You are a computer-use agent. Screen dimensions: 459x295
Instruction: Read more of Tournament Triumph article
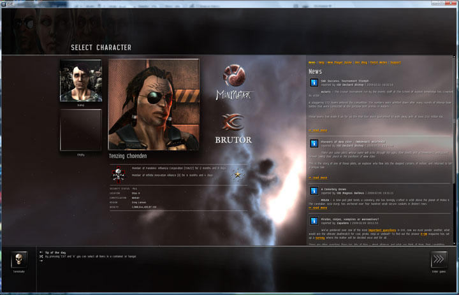pyautogui.click(x=318, y=130)
